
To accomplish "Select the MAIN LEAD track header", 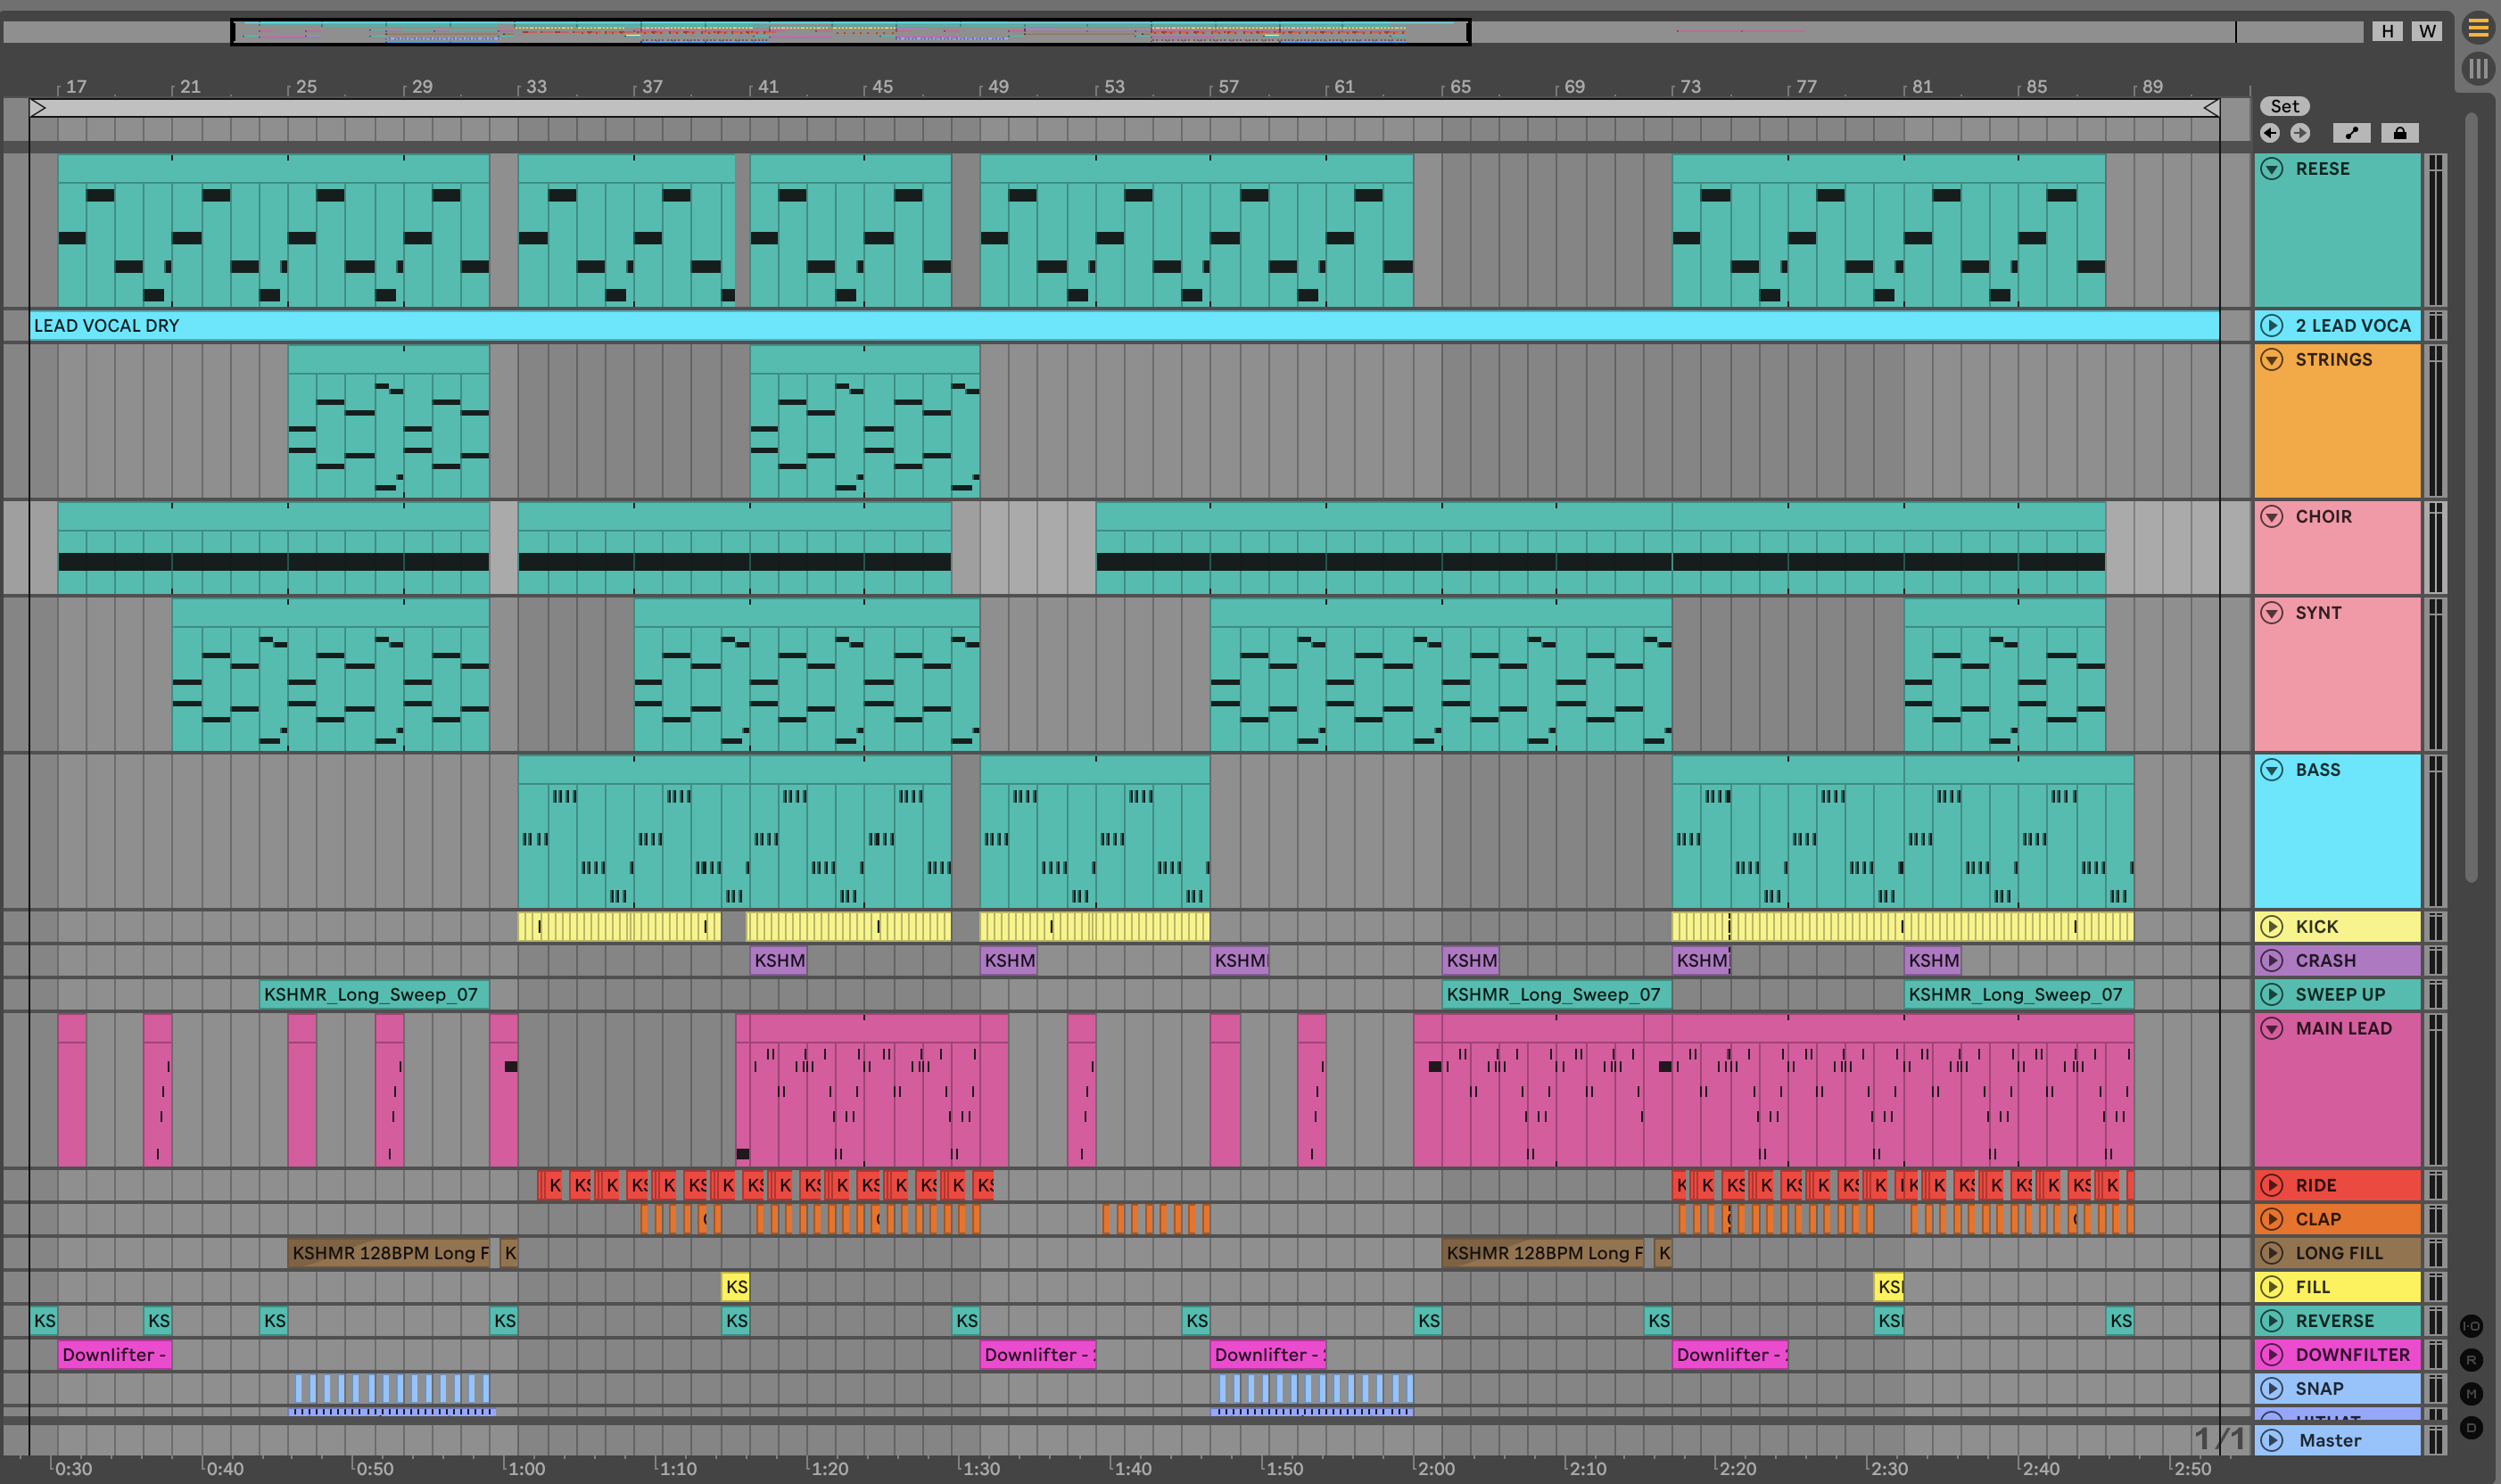I will pyautogui.click(x=2343, y=1029).
